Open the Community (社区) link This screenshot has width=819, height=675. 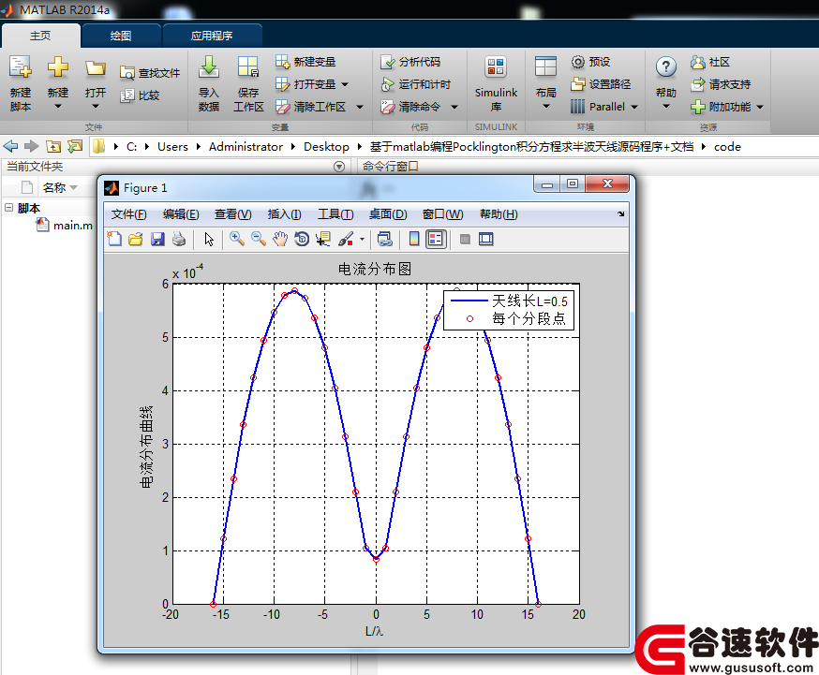[709, 62]
